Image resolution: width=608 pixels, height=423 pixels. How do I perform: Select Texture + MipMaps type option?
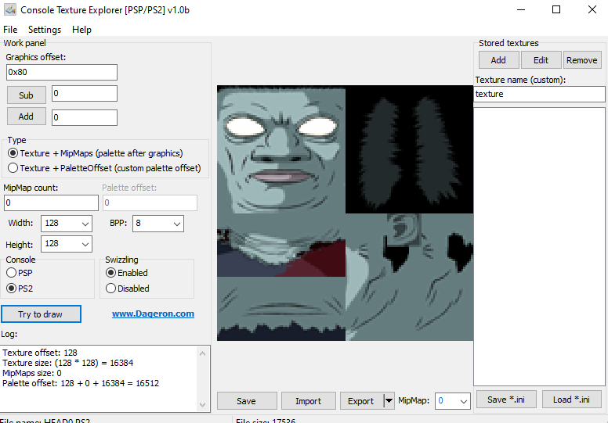[96, 153]
